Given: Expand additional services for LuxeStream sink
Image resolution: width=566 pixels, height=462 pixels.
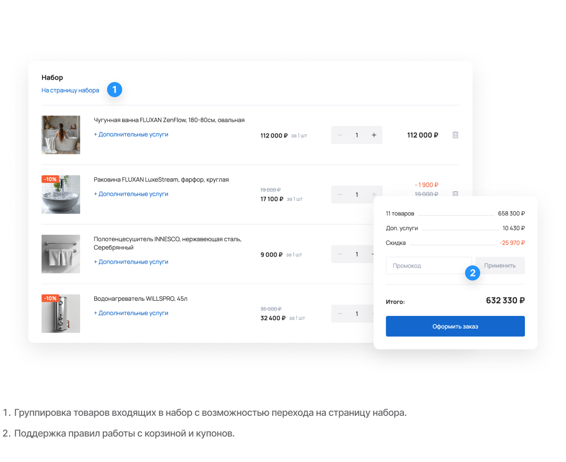Looking at the screenshot, I should click(x=131, y=194).
